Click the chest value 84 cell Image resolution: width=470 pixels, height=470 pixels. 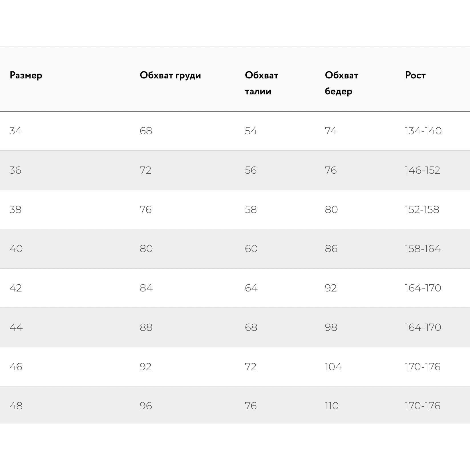pyautogui.click(x=146, y=288)
